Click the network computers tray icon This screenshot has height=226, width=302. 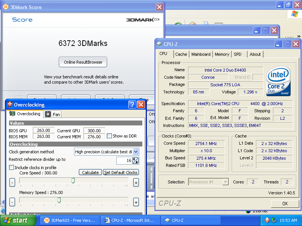tap(274, 220)
